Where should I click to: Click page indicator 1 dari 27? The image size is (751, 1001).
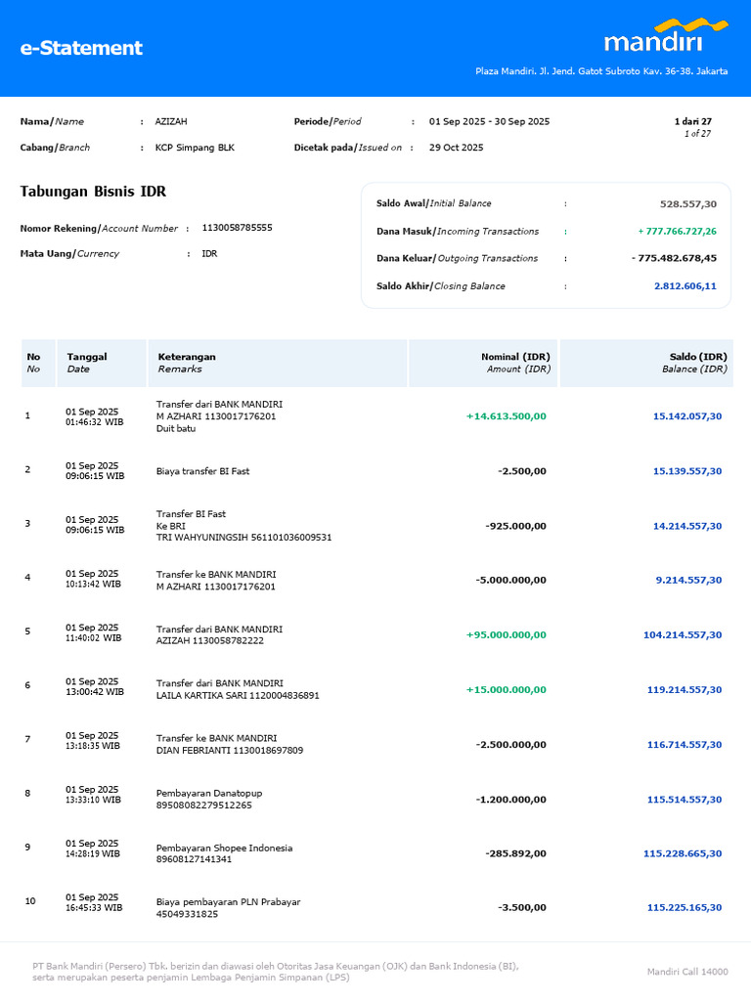click(693, 121)
